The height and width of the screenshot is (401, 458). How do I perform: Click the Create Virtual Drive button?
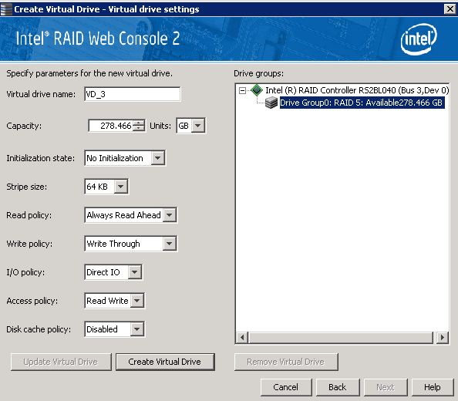tap(165, 362)
